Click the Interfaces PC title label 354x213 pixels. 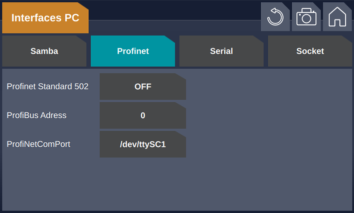tap(45, 18)
